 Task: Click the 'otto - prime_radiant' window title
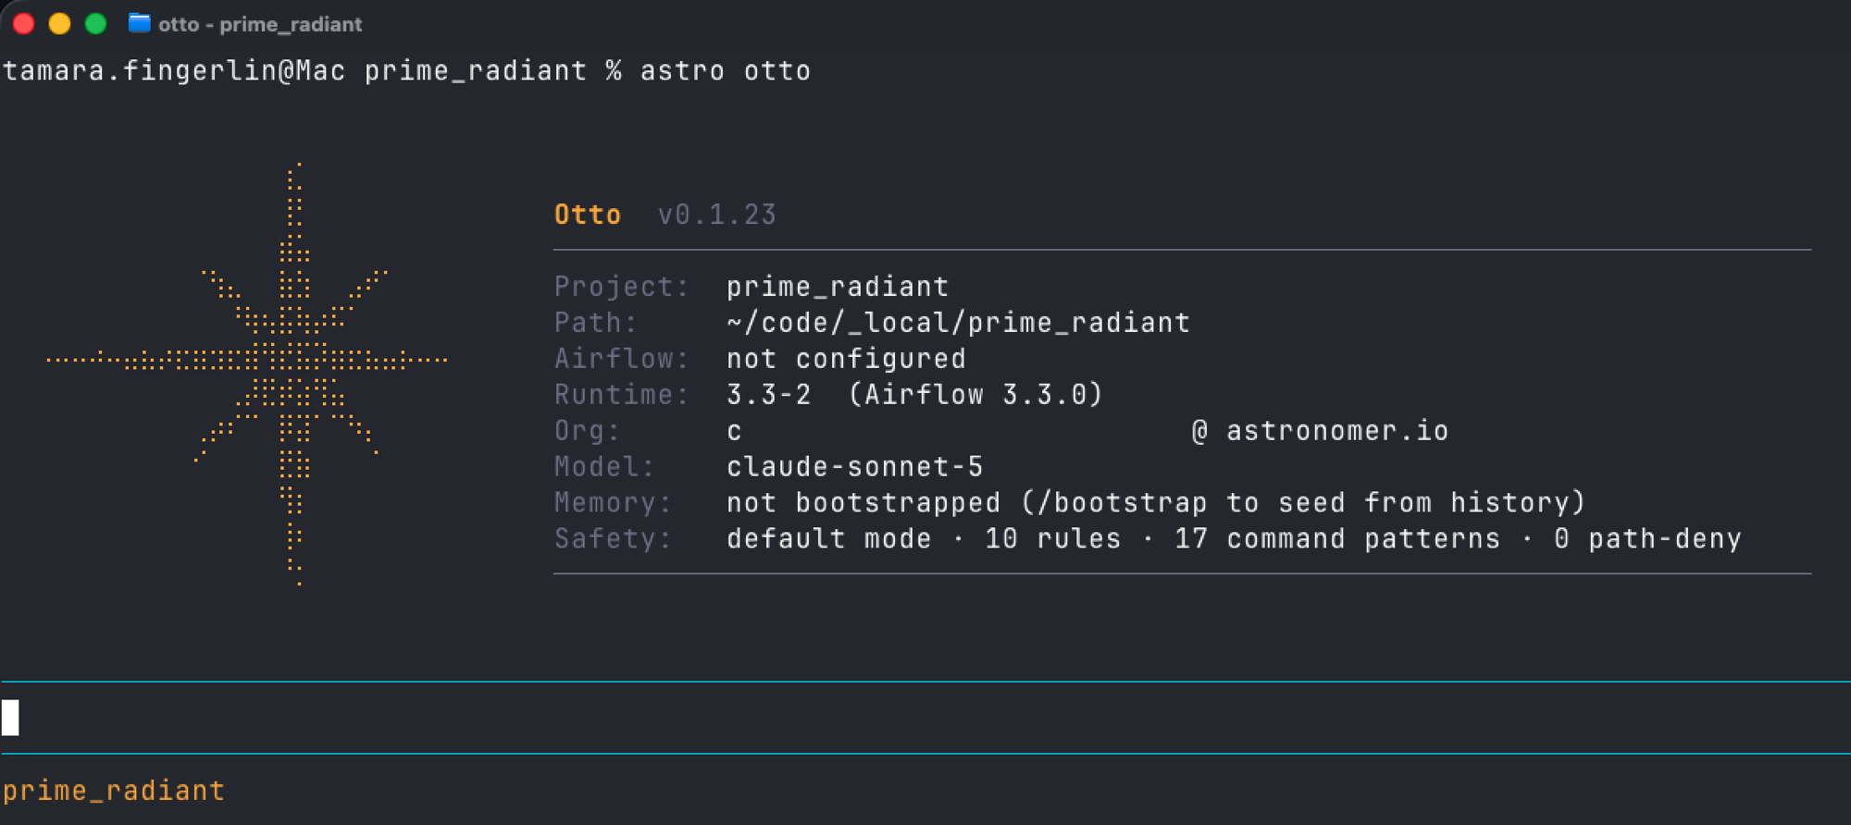260,24
